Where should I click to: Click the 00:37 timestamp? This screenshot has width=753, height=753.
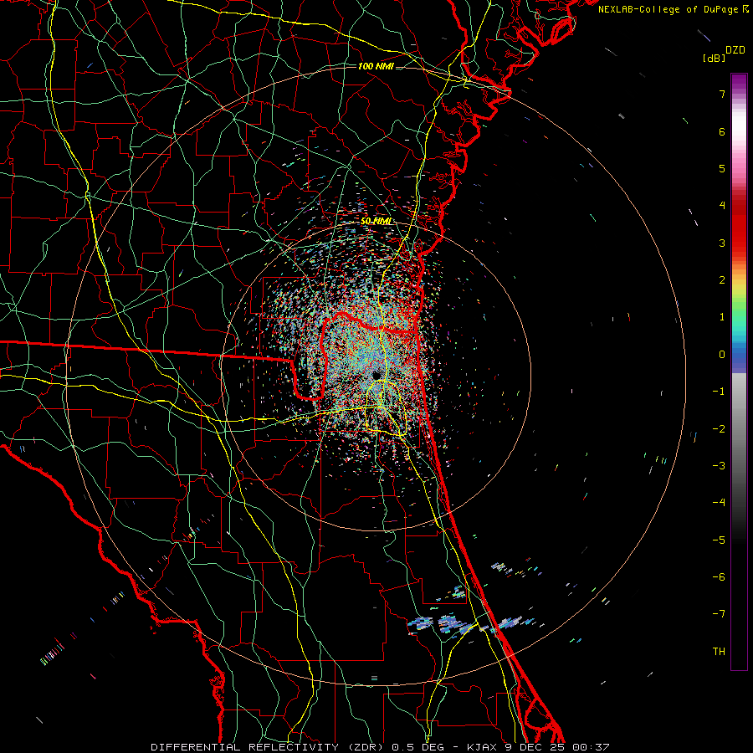592,747
